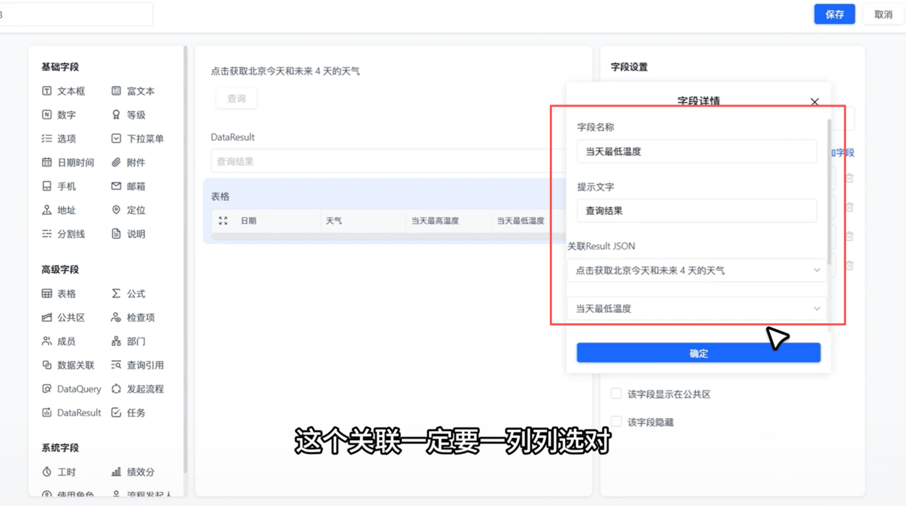Insert a 分割线 divider field

click(x=63, y=234)
